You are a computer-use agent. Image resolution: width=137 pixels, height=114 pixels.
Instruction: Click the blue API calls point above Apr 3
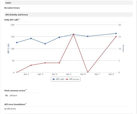(x=45, y=44)
